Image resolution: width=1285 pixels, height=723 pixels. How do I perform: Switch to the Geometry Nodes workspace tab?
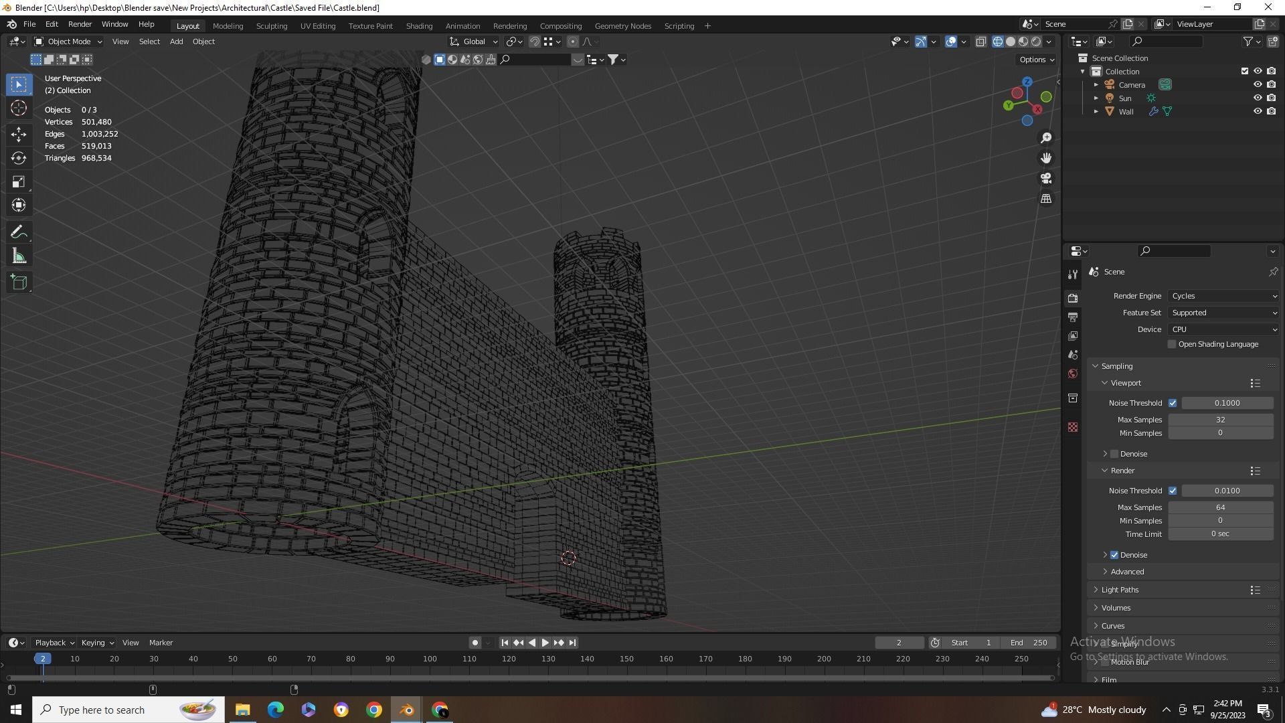(x=622, y=26)
